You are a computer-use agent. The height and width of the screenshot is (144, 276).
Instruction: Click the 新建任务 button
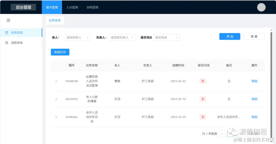(x=60, y=52)
